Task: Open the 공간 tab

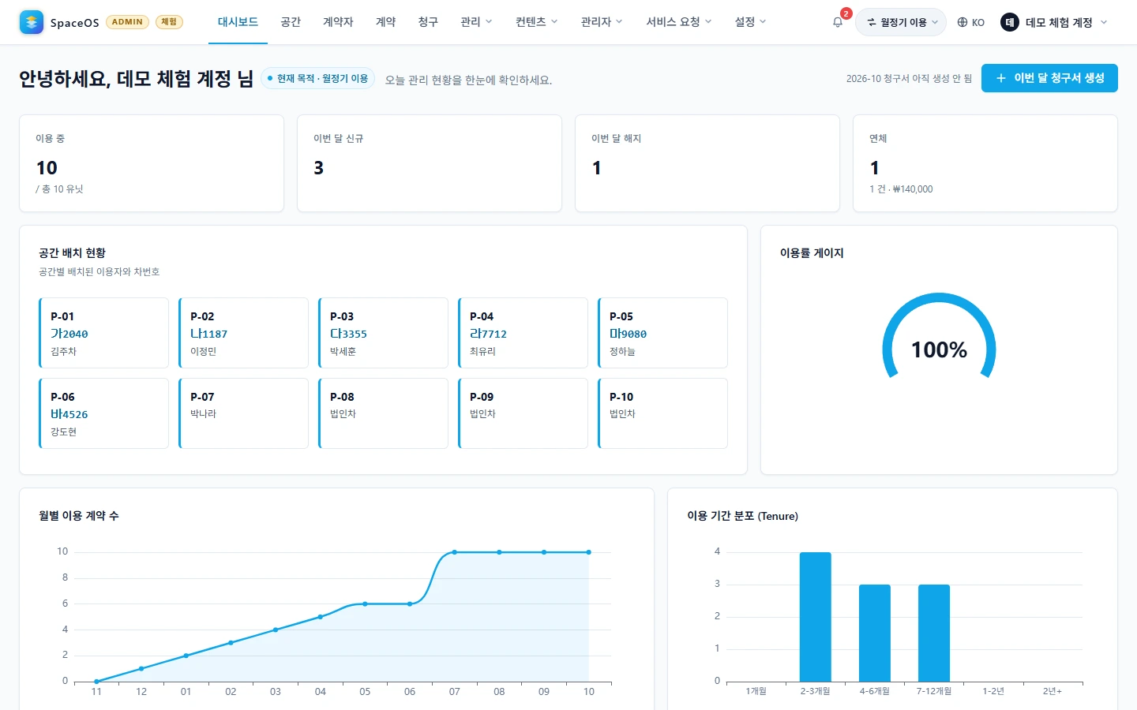Action: pos(291,22)
